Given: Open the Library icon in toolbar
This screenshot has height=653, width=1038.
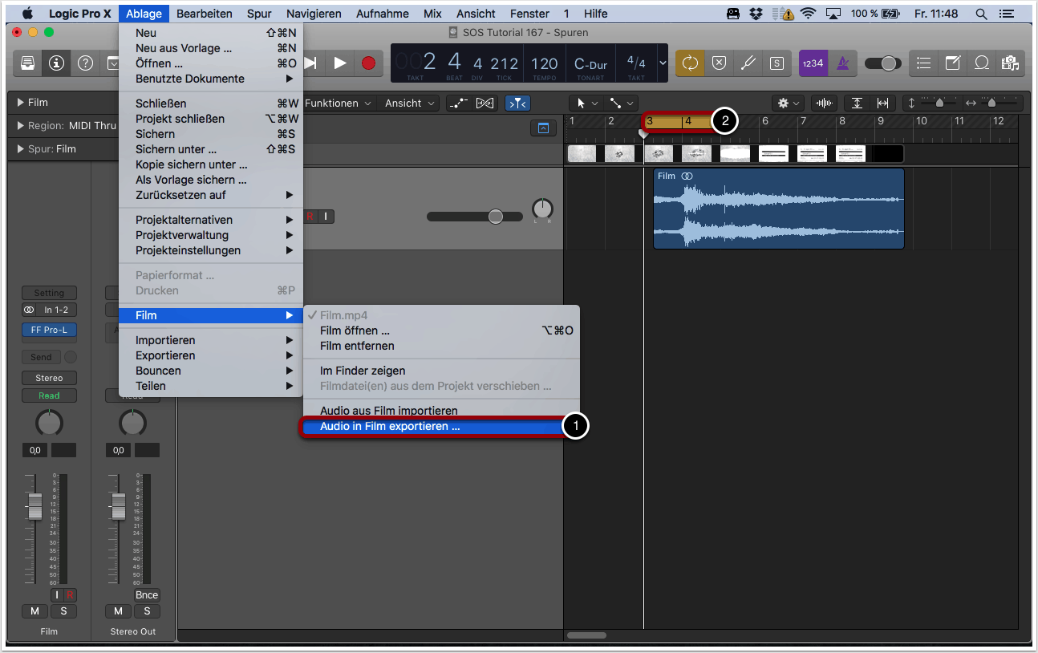Looking at the screenshot, I should (x=27, y=63).
